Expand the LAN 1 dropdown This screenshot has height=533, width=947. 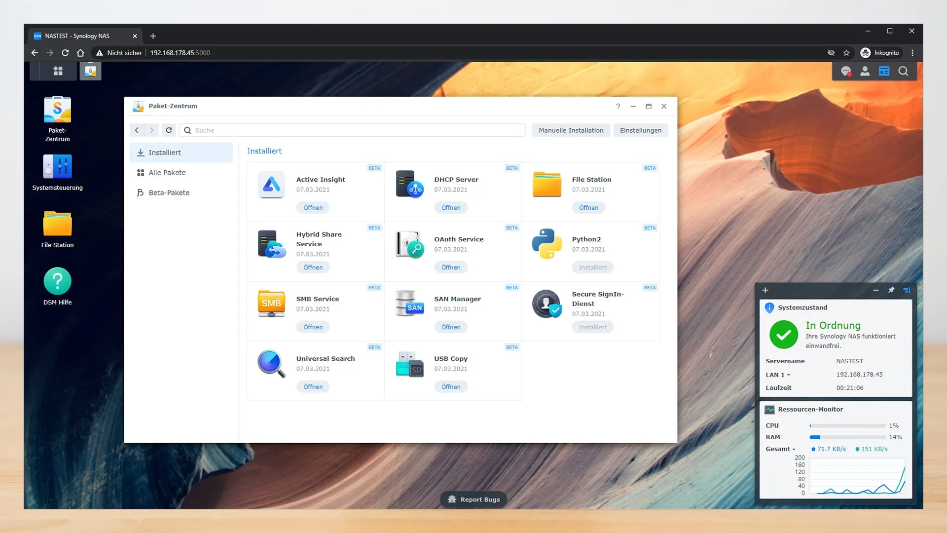point(778,375)
